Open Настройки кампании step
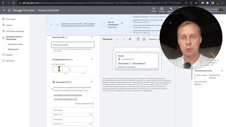The width and height of the screenshot is (226, 127). click(15, 31)
